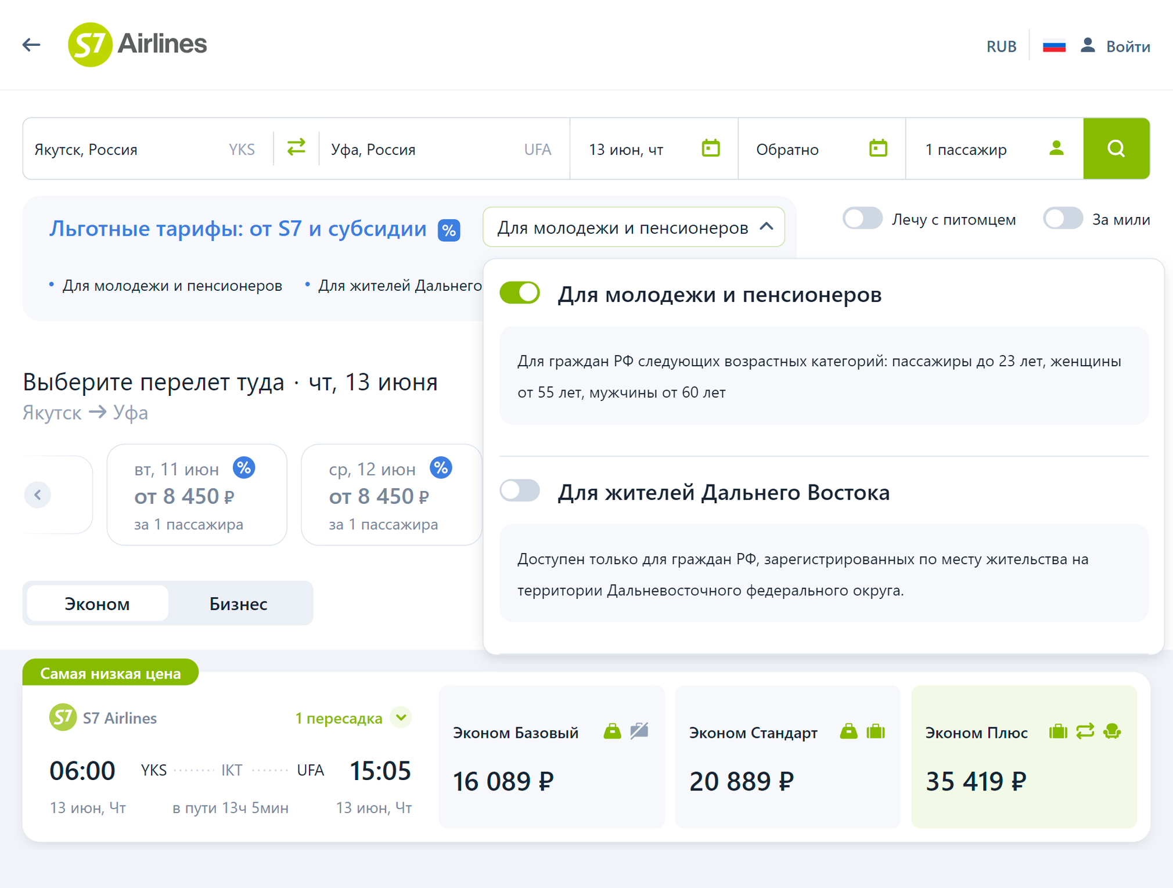
Task: Turn off Для молодежи и пенсионеров switch
Action: 520,293
